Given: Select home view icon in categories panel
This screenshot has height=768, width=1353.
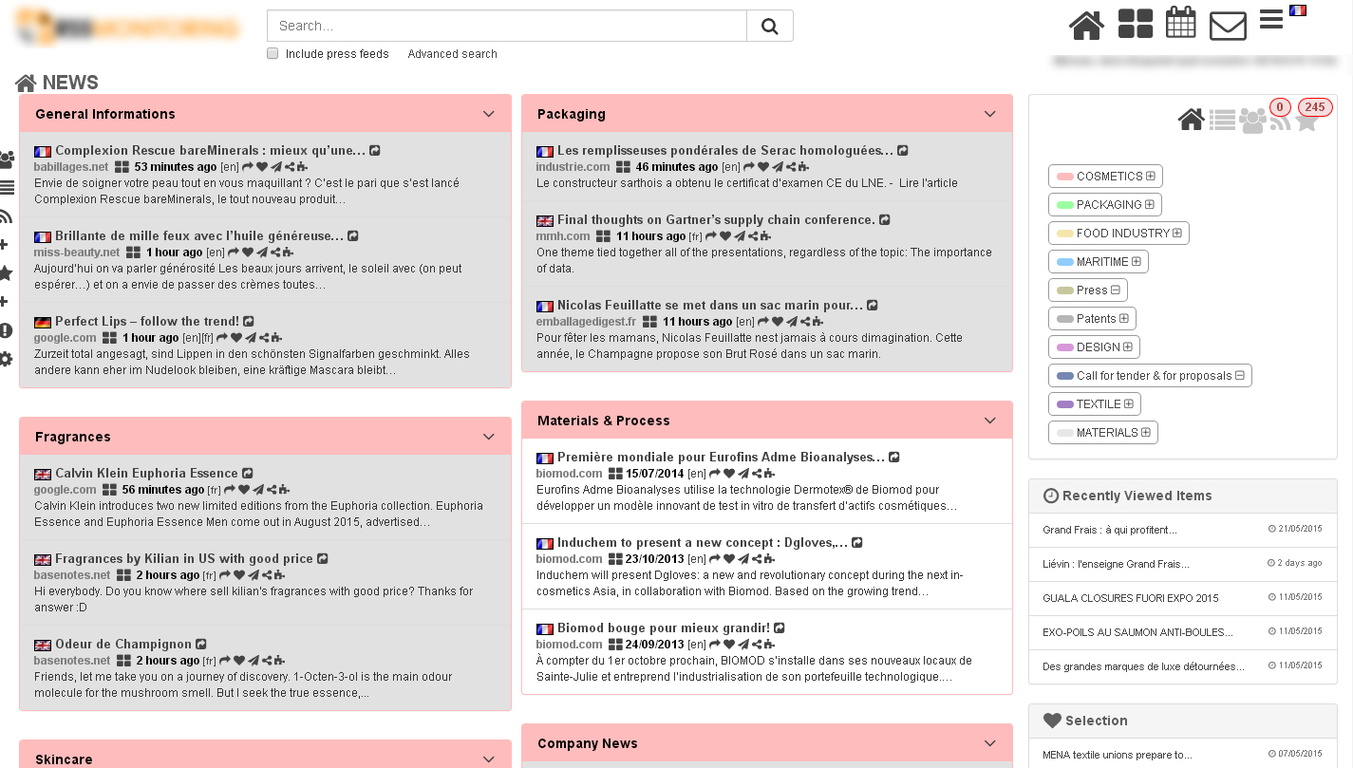Looking at the screenshot, I should click(1192, 121).
